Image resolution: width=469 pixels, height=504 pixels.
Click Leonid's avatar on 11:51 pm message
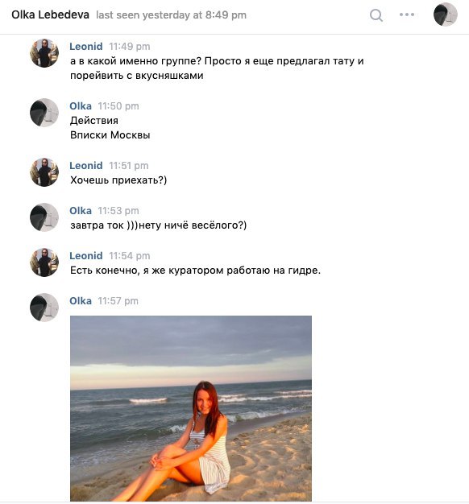coord(44,172)
